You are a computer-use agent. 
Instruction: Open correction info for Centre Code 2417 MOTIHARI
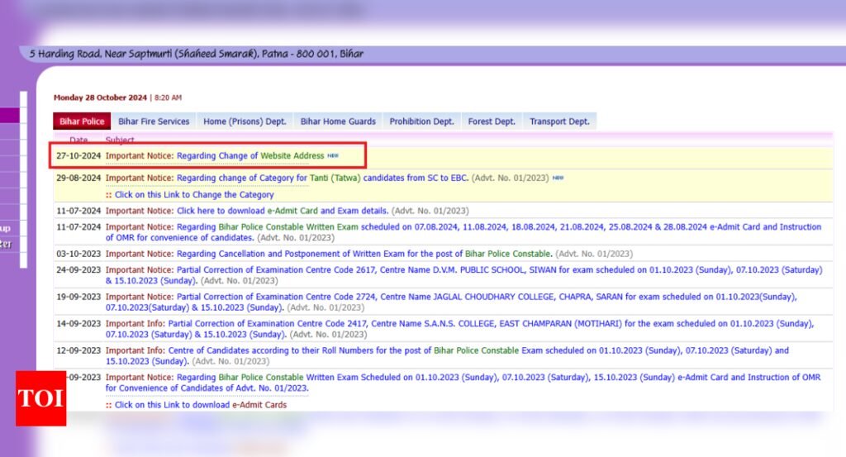coord(459,329)
